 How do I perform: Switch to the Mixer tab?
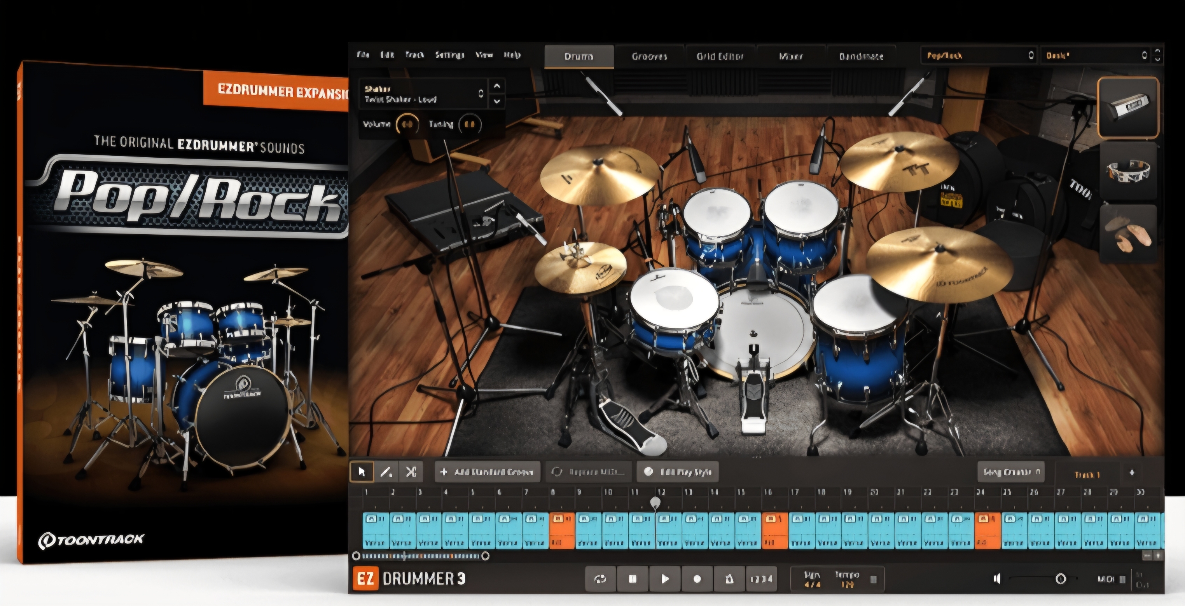click(x=791, y=57)
